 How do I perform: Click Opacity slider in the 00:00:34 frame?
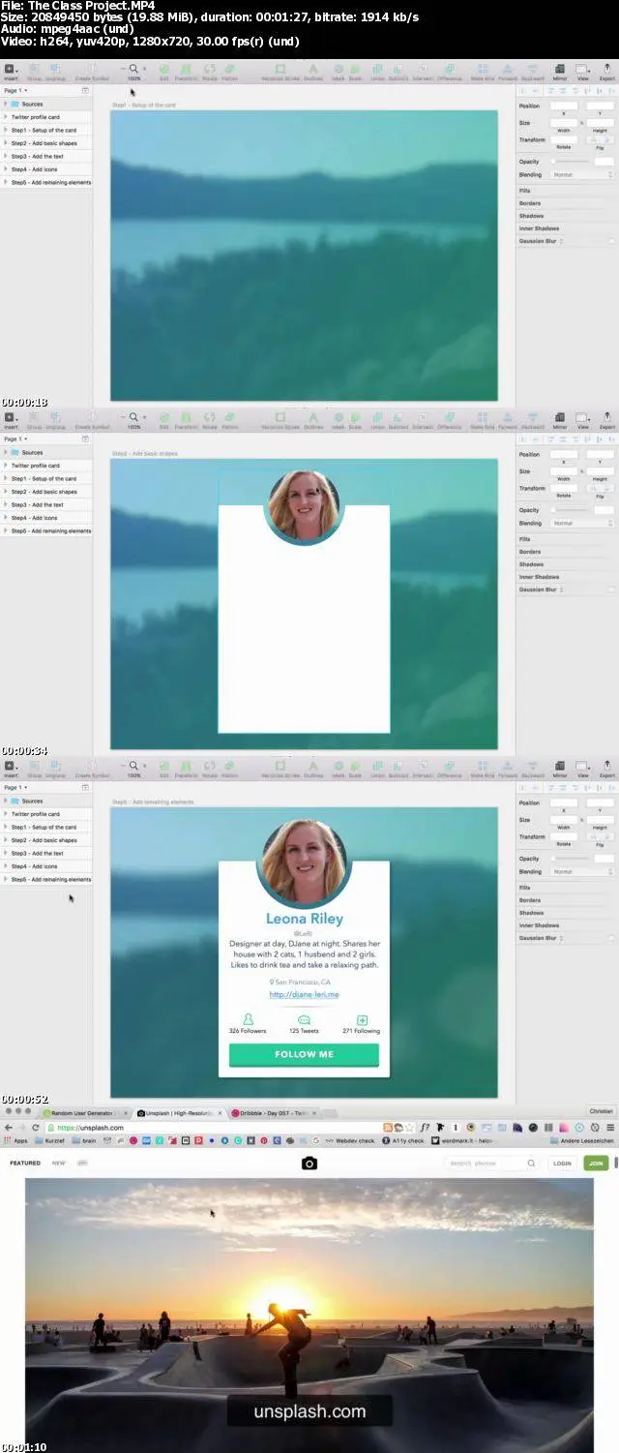pos(570,510)
